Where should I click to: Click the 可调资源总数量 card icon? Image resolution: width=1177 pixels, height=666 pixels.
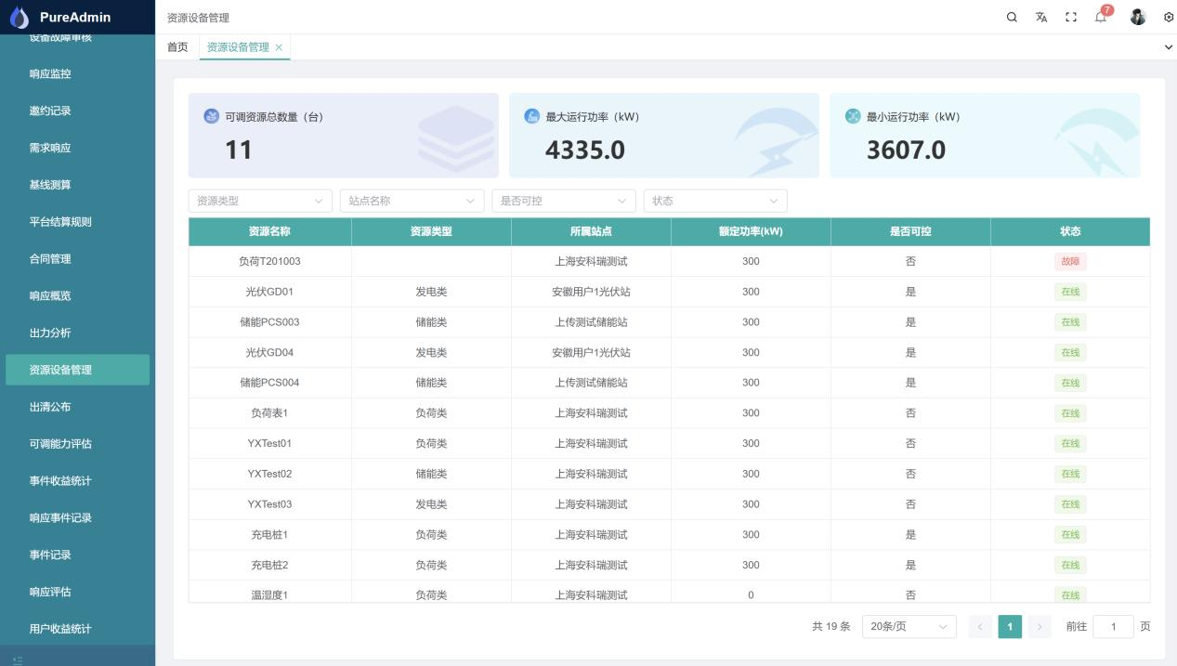[211, 117]
